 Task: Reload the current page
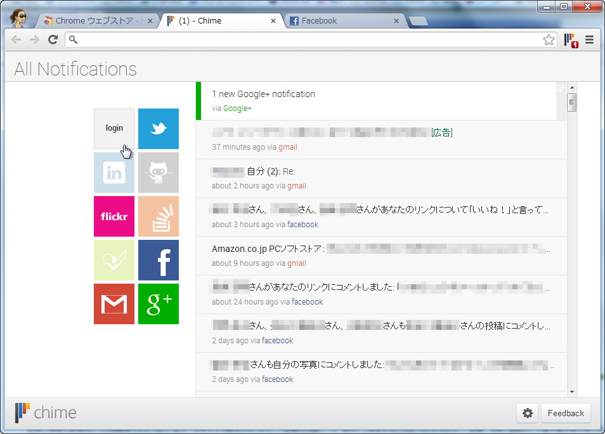click(x=53, y=39)
